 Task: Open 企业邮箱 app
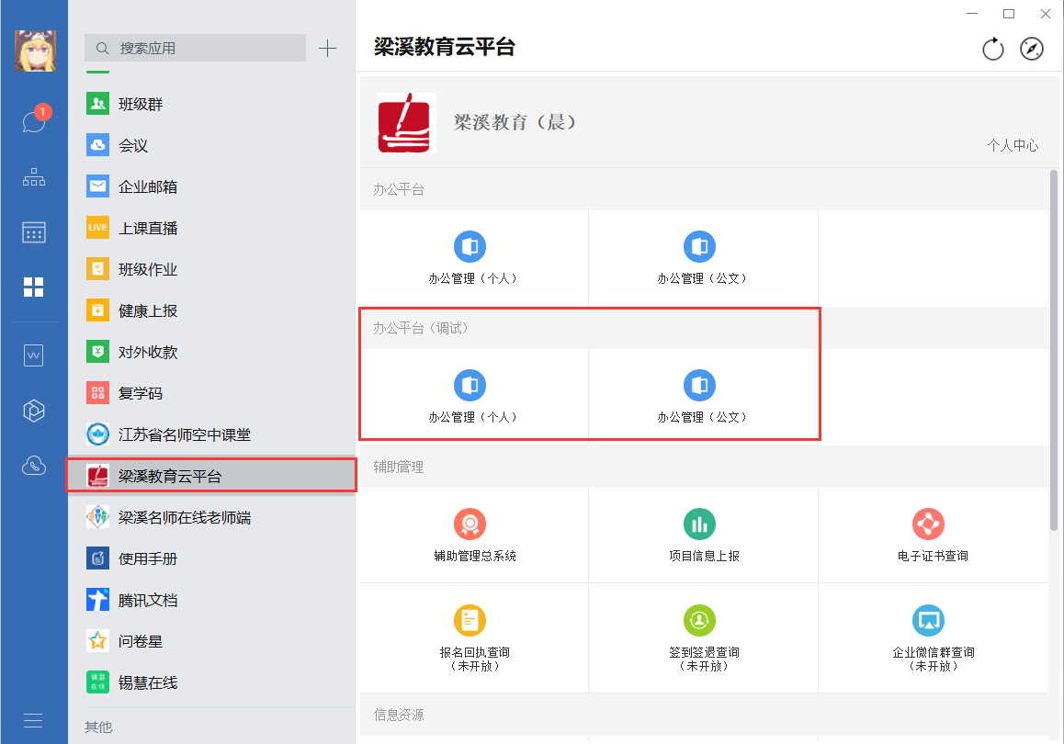pos(211,186)
